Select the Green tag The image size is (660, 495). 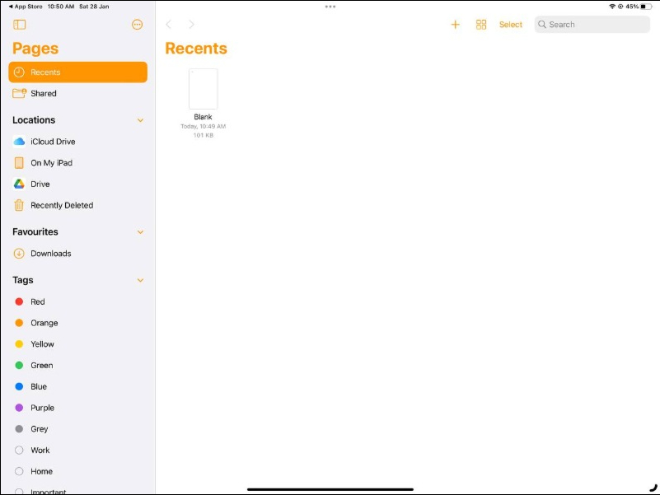(78, 366)
